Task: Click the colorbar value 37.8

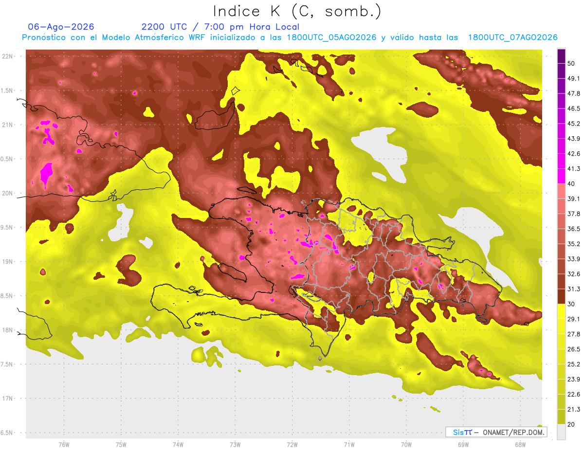Action: tap(573, 214)
